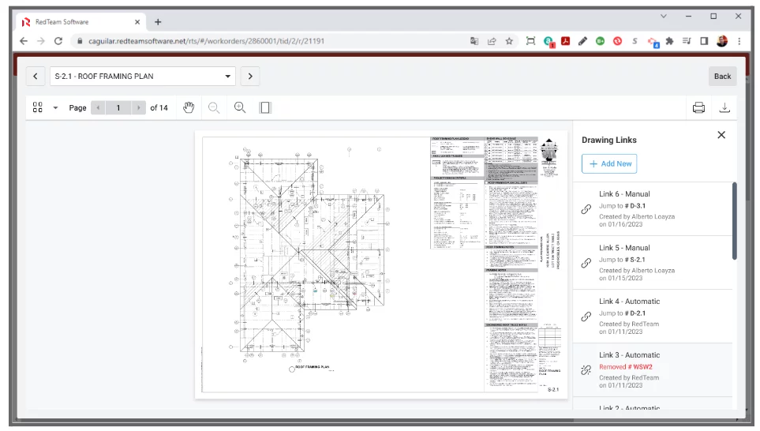
Task: Jump to # D-3.1 link
Action: click(x=623, y=205)
